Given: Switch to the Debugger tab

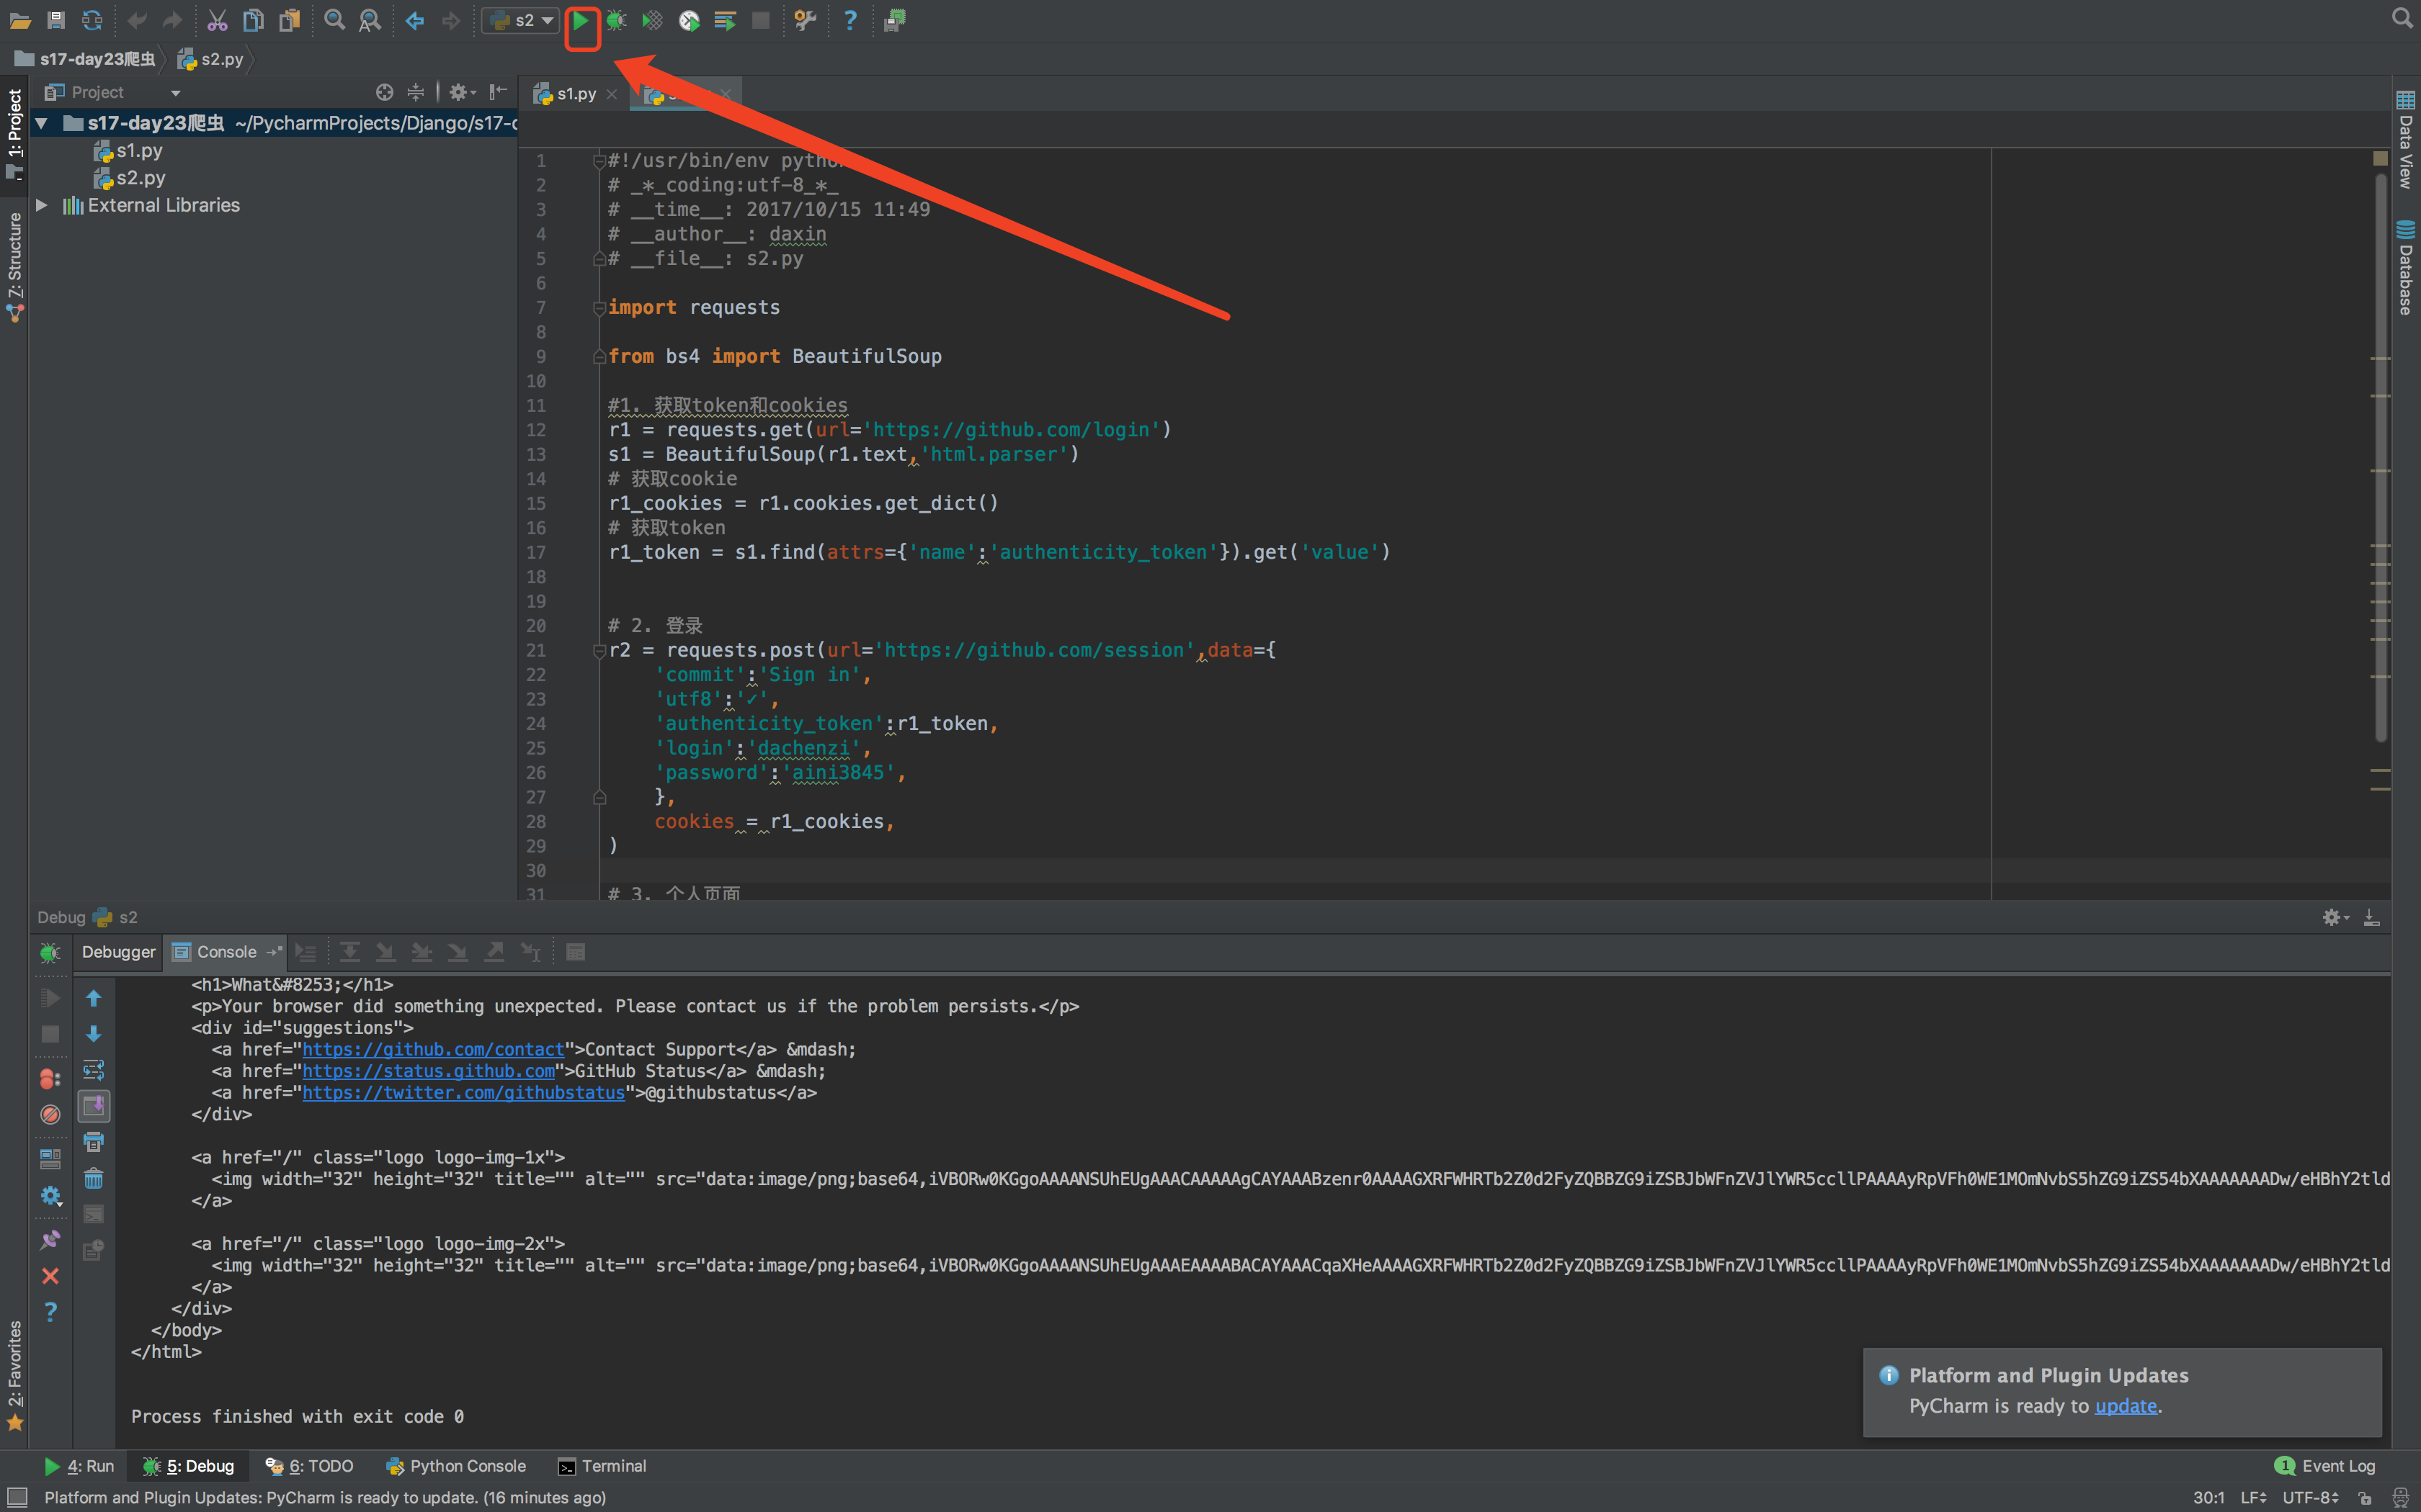Looking at the screenshot, I should (118, 952).
